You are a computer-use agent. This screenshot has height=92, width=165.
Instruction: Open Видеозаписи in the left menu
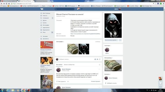click(x=46, y=30)
